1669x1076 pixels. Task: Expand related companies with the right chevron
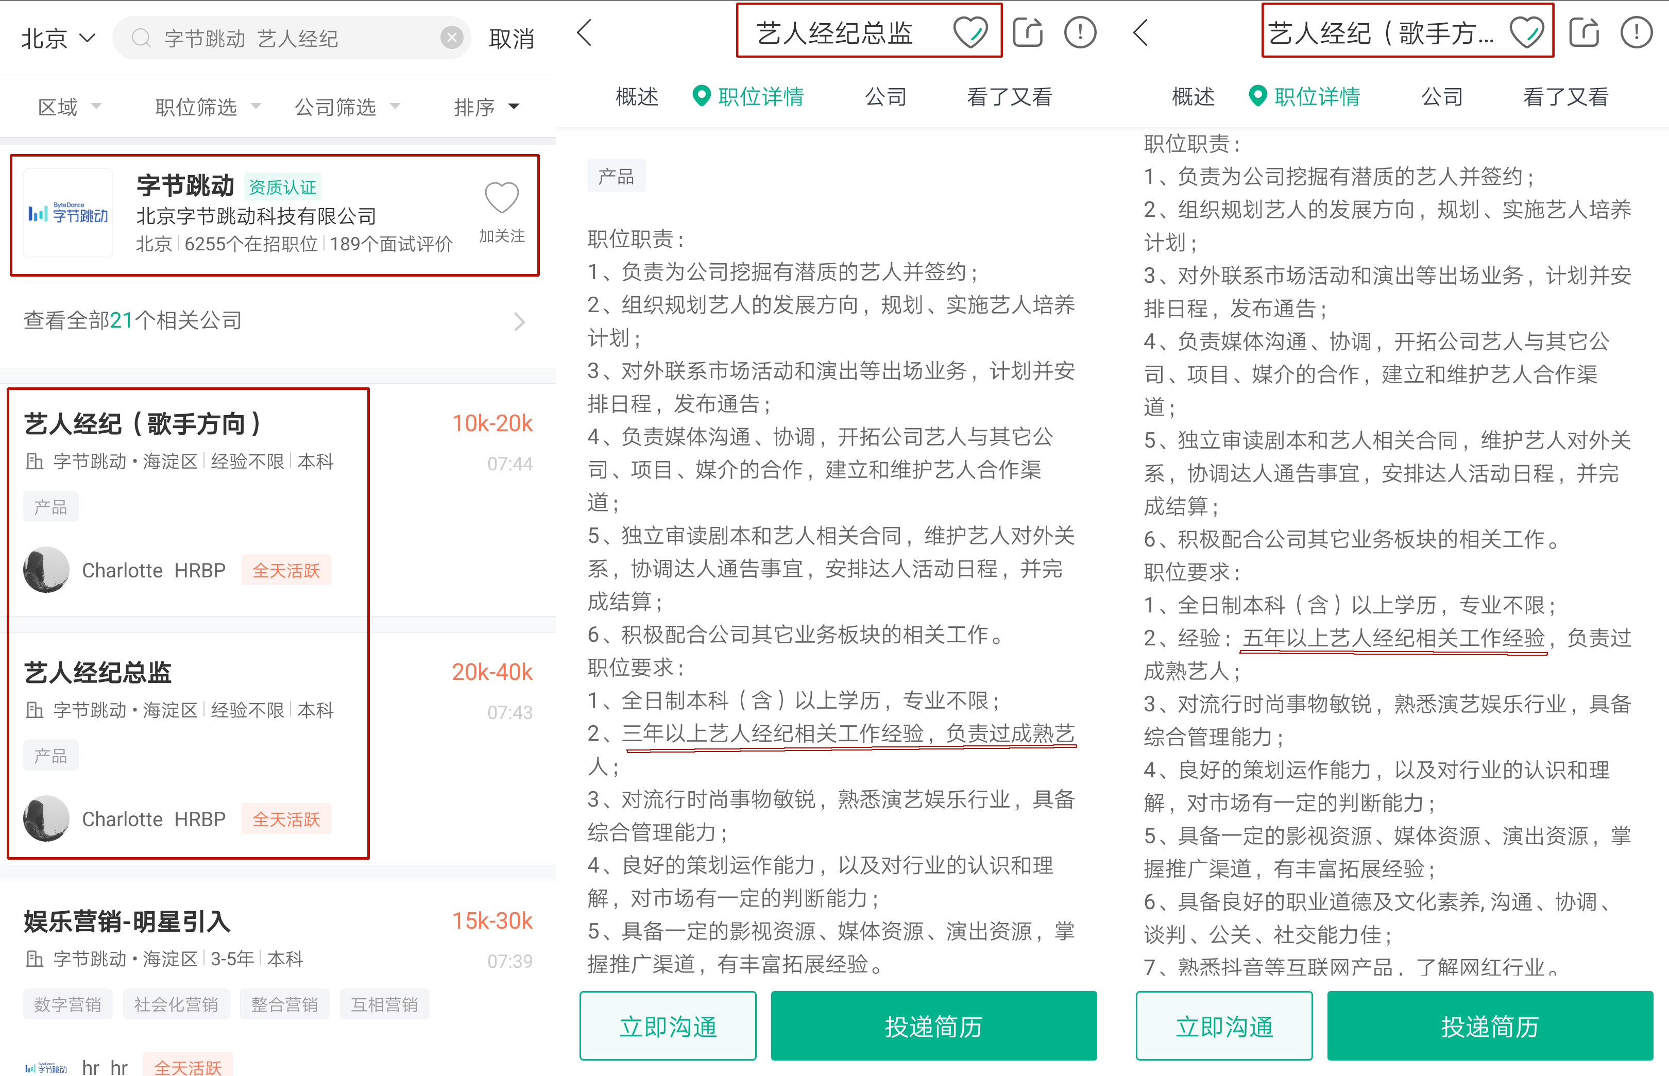(x=519, y=321)
